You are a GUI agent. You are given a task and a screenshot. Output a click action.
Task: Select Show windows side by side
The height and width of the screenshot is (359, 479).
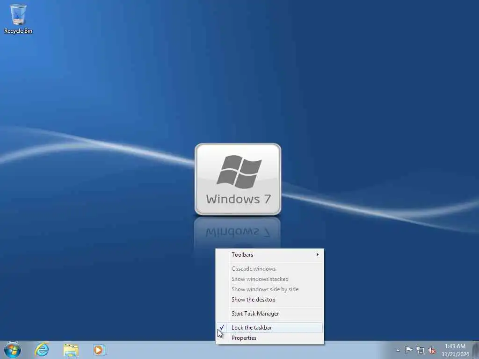(x=270, y=289)
